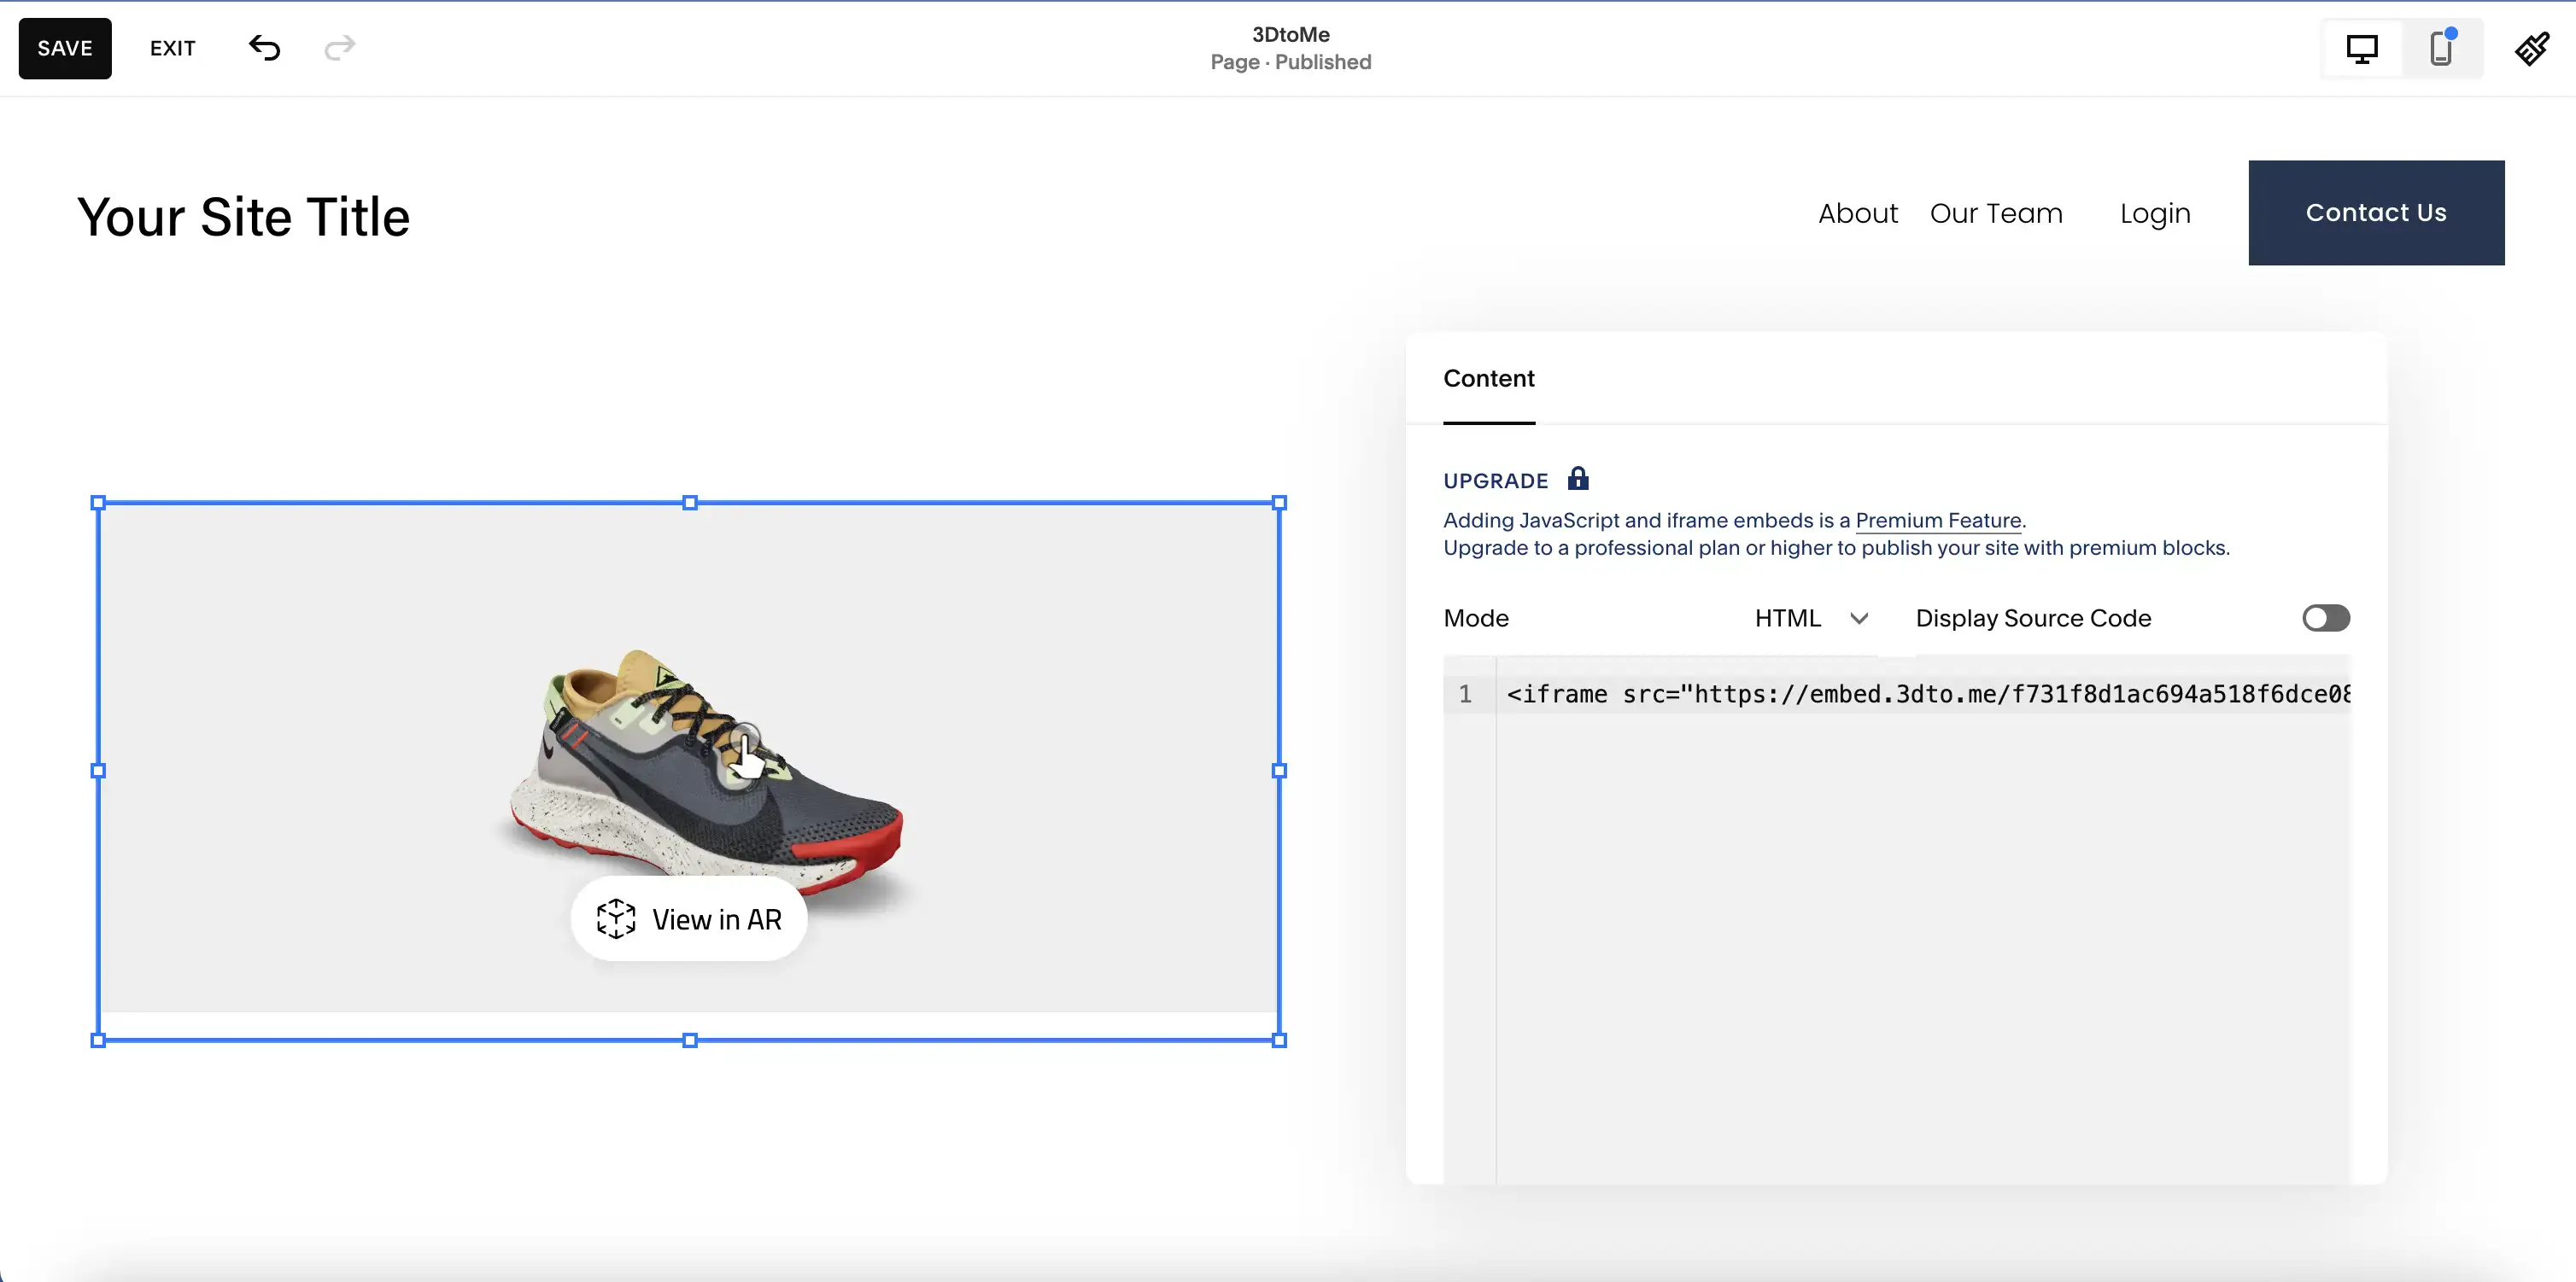Open the Login navigation link
Screen dimensions: 2576x1282
click(2155, 214)
